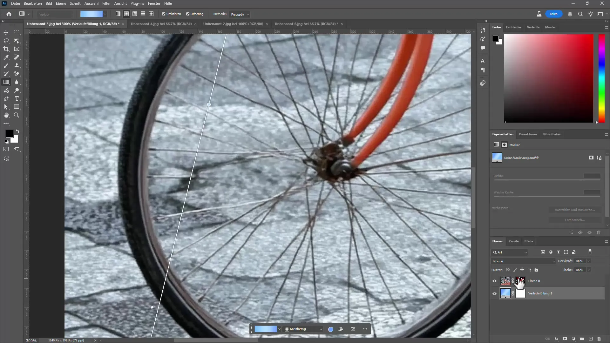Delete layer trash icon in Layers panel

click(x=599, y=339)
